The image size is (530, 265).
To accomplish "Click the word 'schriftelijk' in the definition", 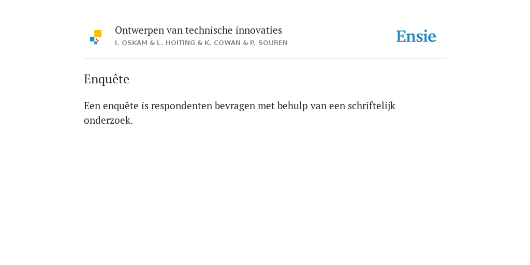I will point(372,106).
